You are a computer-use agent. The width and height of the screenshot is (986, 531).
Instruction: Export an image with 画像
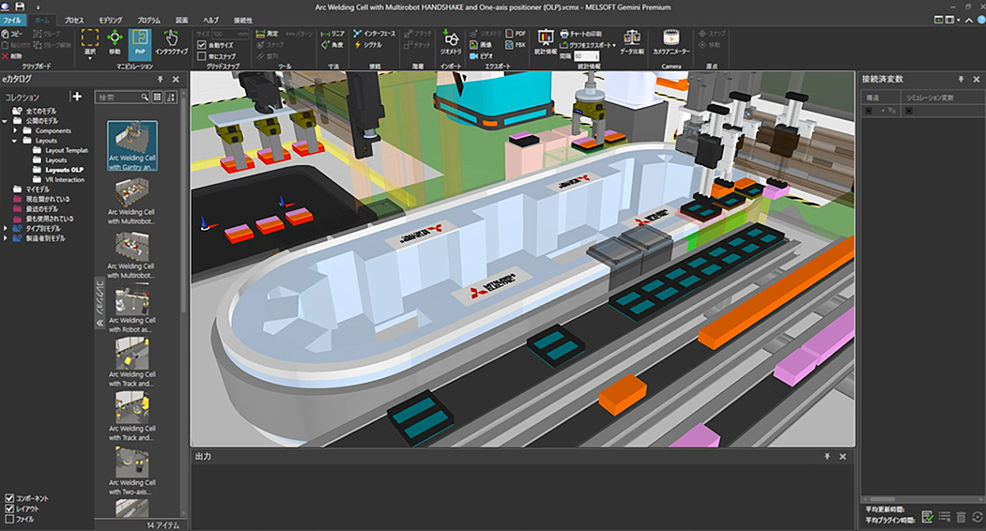point(481,45)
